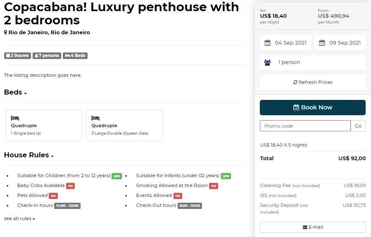Viewport: 371px width, 237px height.
Task: Apply promo code with the Go button
Action: (x=358, y=126)
